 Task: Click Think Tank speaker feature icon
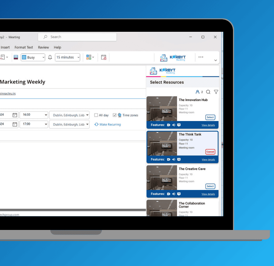tap(174, 160)
